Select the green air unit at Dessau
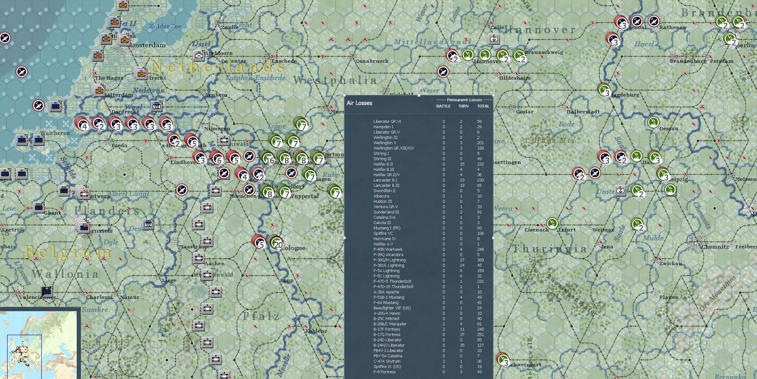757x379 pixels. pos(653,123)
